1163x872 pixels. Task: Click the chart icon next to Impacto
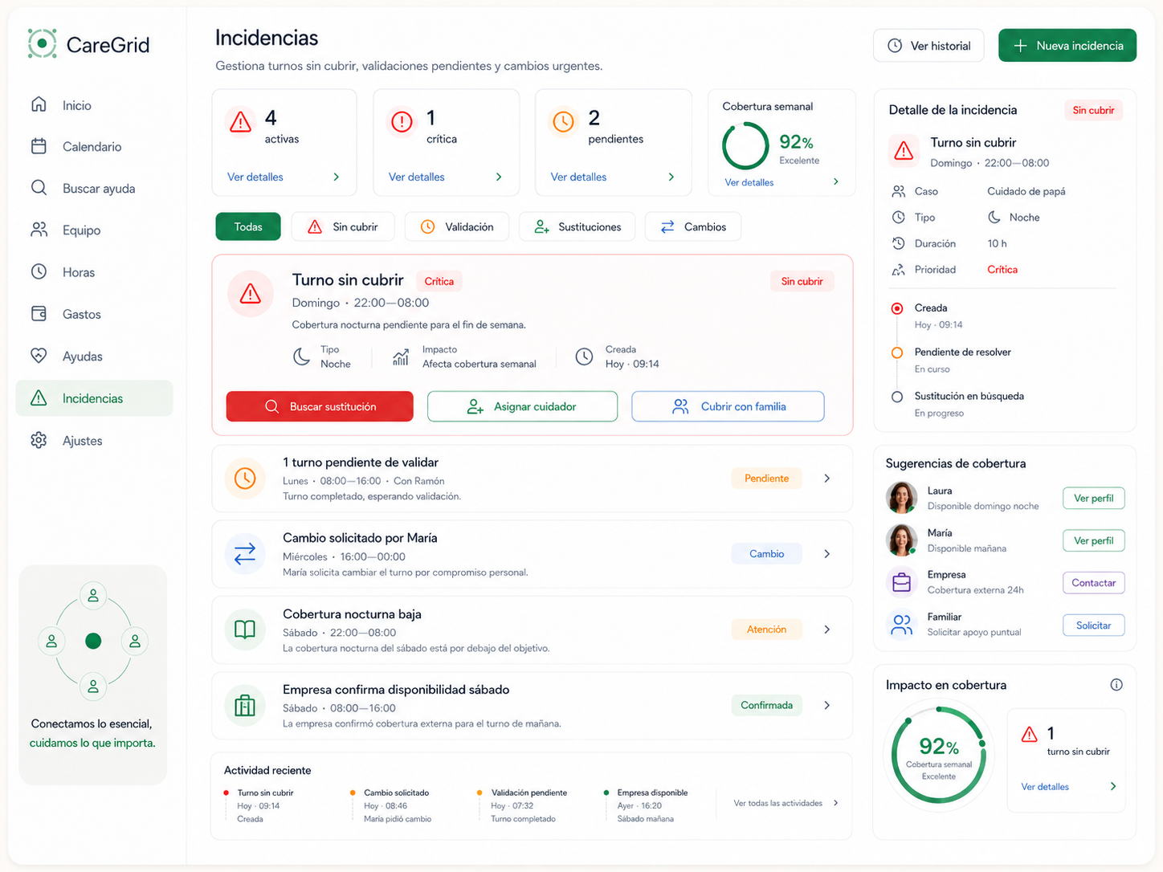pyautogui.click(x=401, y=357)
